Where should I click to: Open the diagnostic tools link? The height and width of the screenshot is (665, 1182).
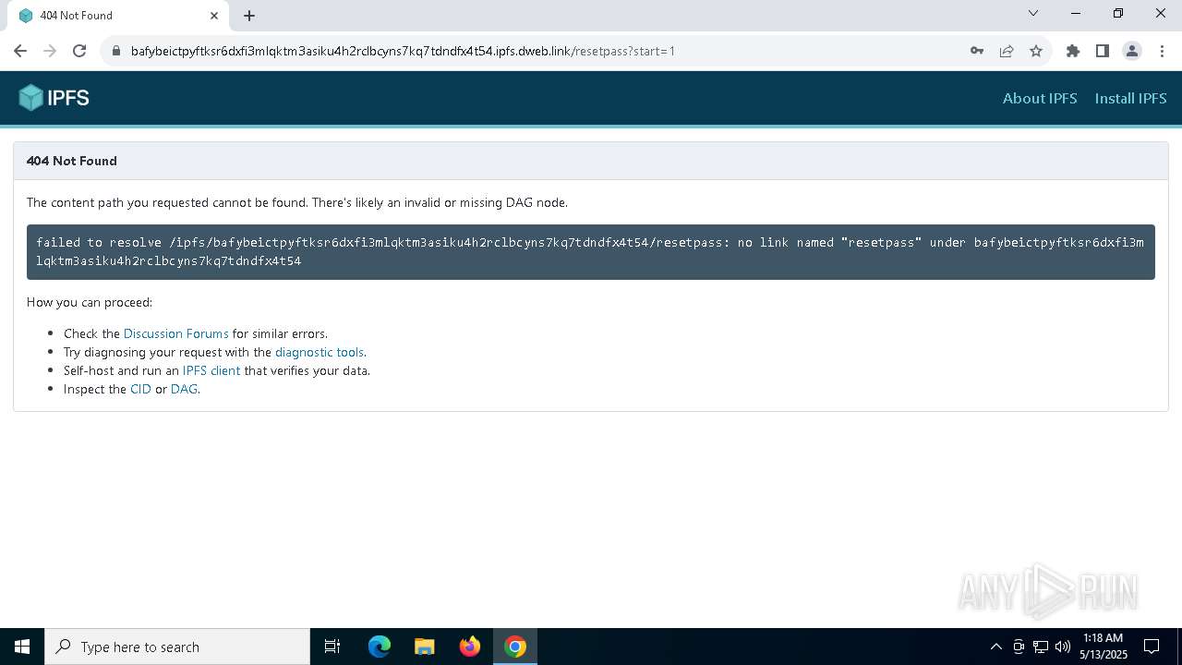click(320, 352)
